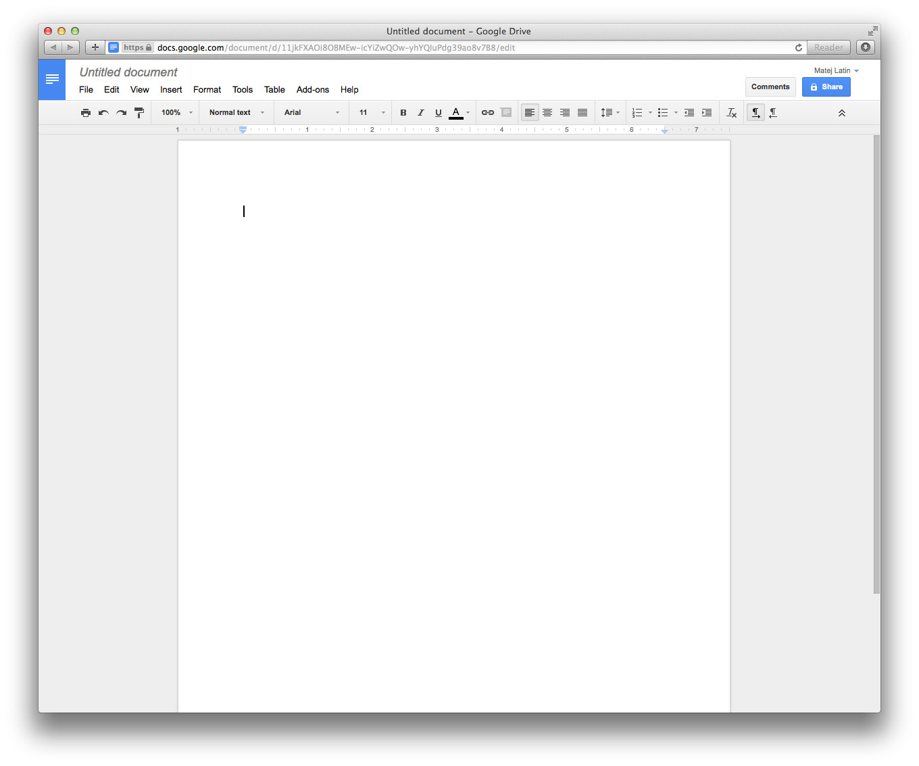Image resolution: width=919 pixels, height=766 pixels.
Task: Open the Format menu
Action: coord(207,90)
